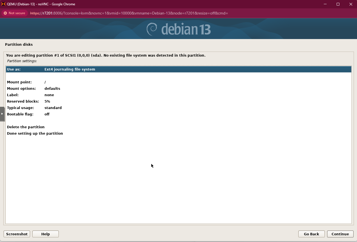Open the installer Help button
The image size is (357, 242).
pos(45,234)
